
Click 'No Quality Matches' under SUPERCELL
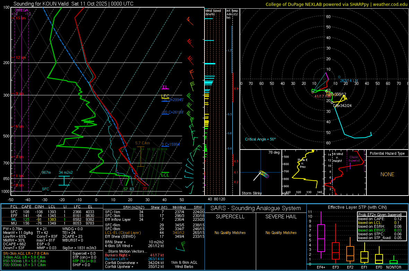230,233
